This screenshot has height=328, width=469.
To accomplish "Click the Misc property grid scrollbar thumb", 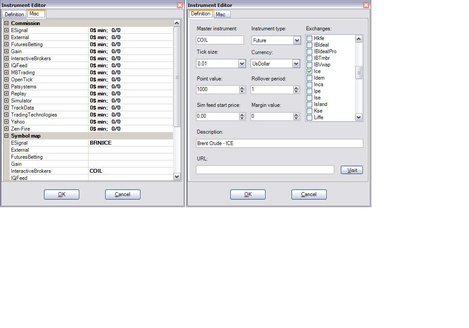I will click(x=177, y=77).
